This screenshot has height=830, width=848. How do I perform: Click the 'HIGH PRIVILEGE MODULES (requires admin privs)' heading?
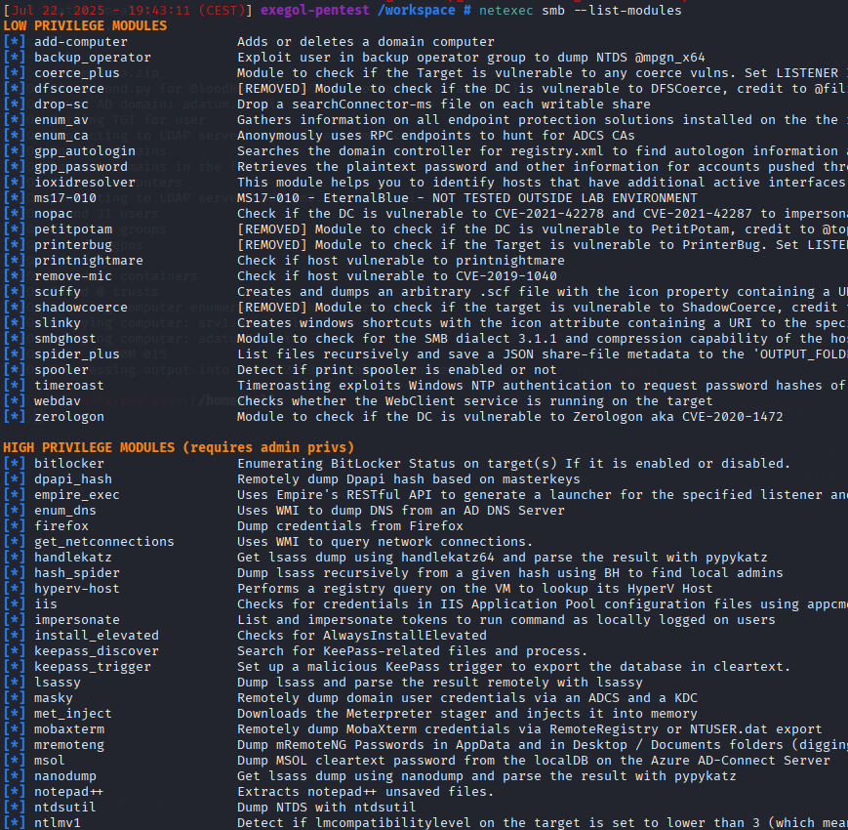(179, 447)
